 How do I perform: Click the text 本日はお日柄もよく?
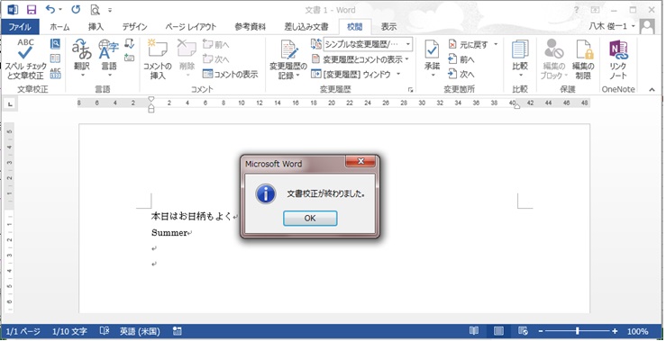[192, 216]
